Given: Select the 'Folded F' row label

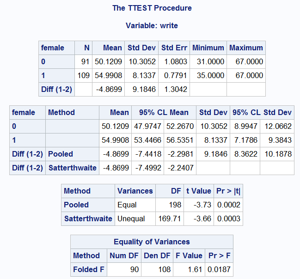Looking at the screenshot, I should tap(89, 269).
